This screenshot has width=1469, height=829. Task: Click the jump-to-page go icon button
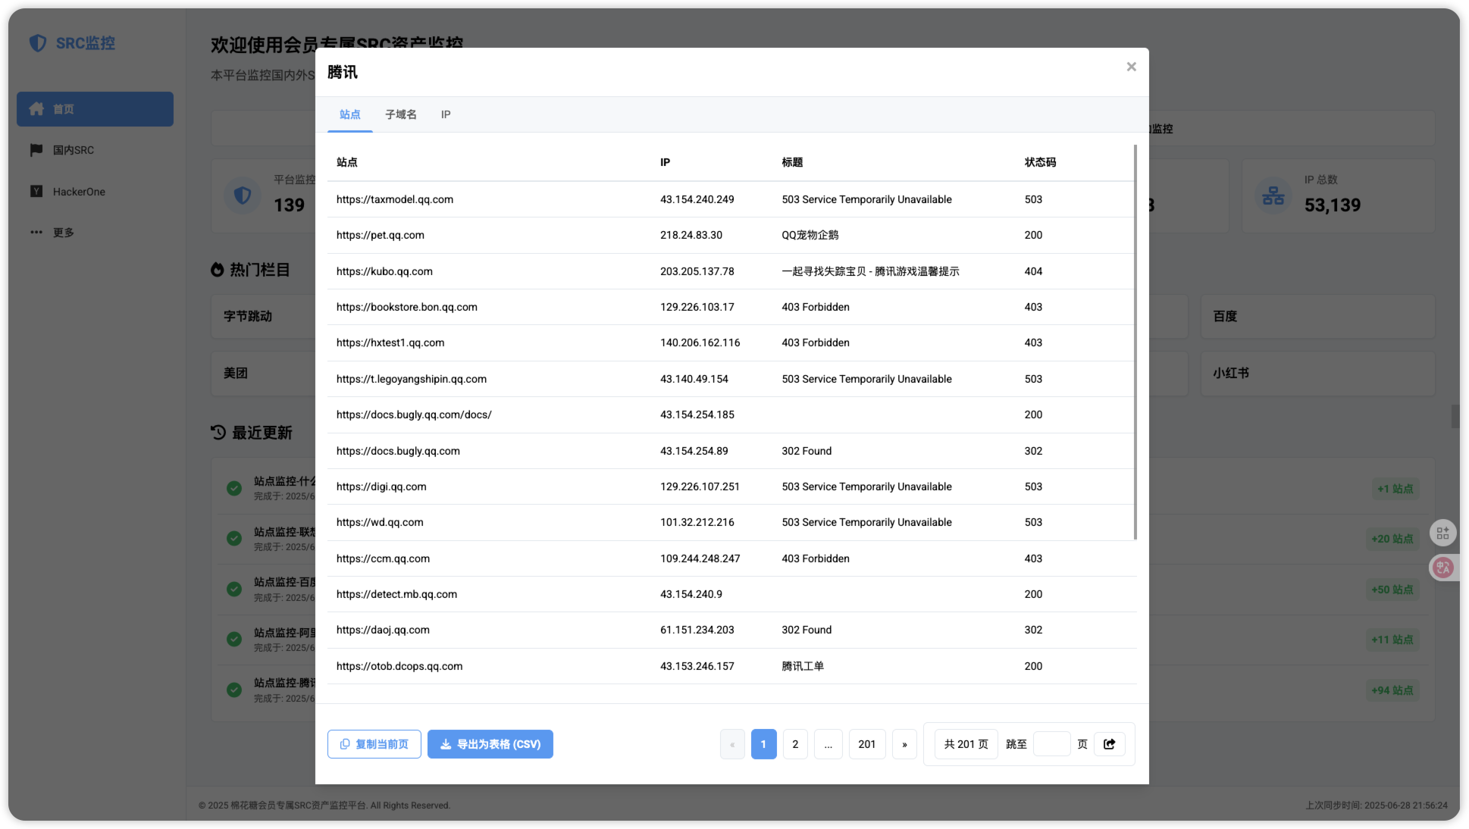point(1109,744)
